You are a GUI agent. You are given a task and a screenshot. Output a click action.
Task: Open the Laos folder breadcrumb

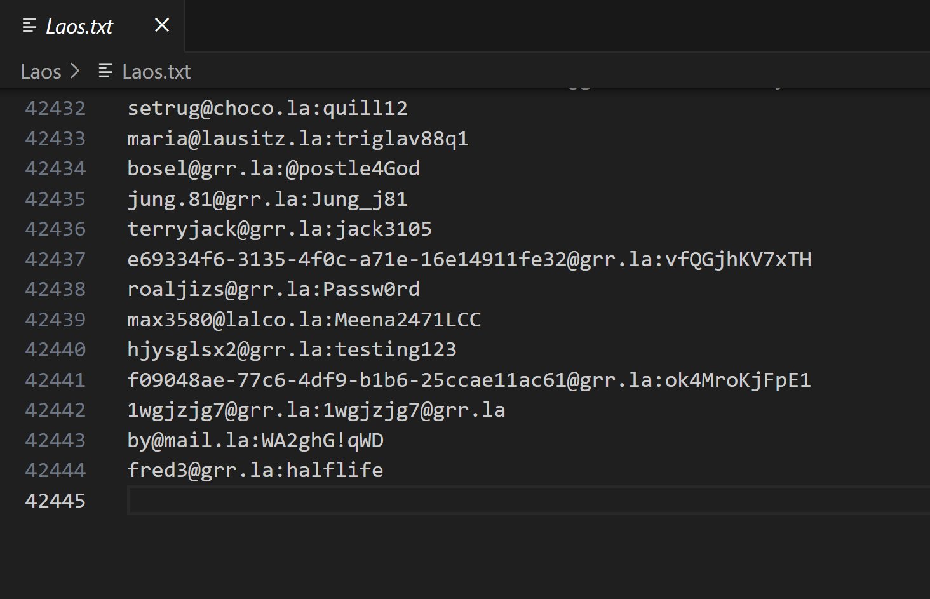click(x=41, y=72)
